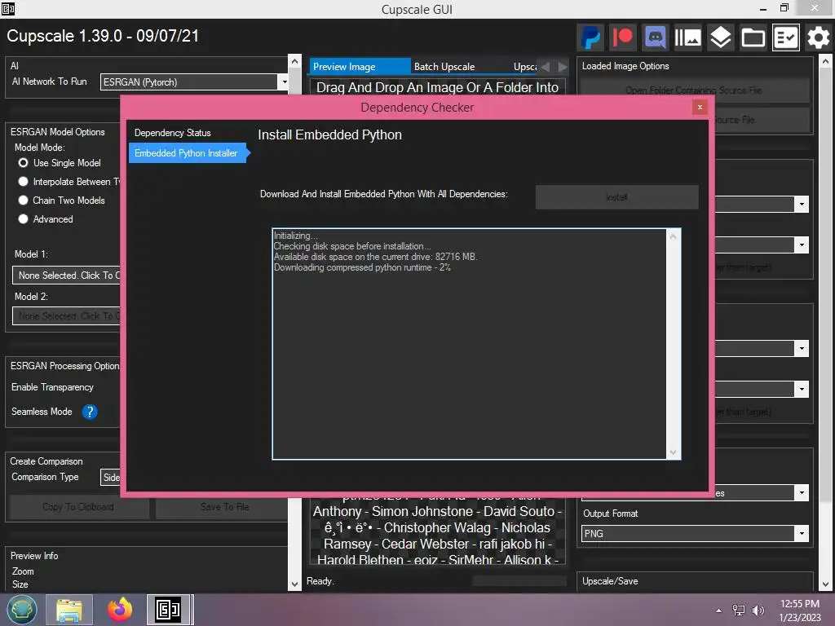The image size is (835, 626).
Task: Click the Cupscale window icon in title bar
Action: pyautogui.click(x=8, y=8)
